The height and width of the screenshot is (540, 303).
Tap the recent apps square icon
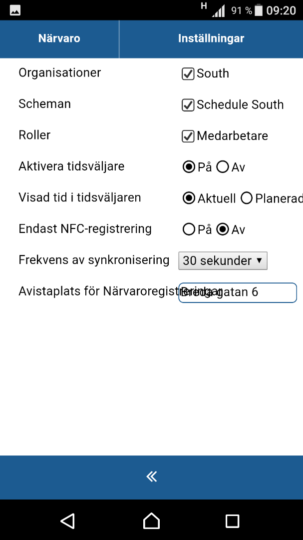pyautogui.click(x=232, y=521)
